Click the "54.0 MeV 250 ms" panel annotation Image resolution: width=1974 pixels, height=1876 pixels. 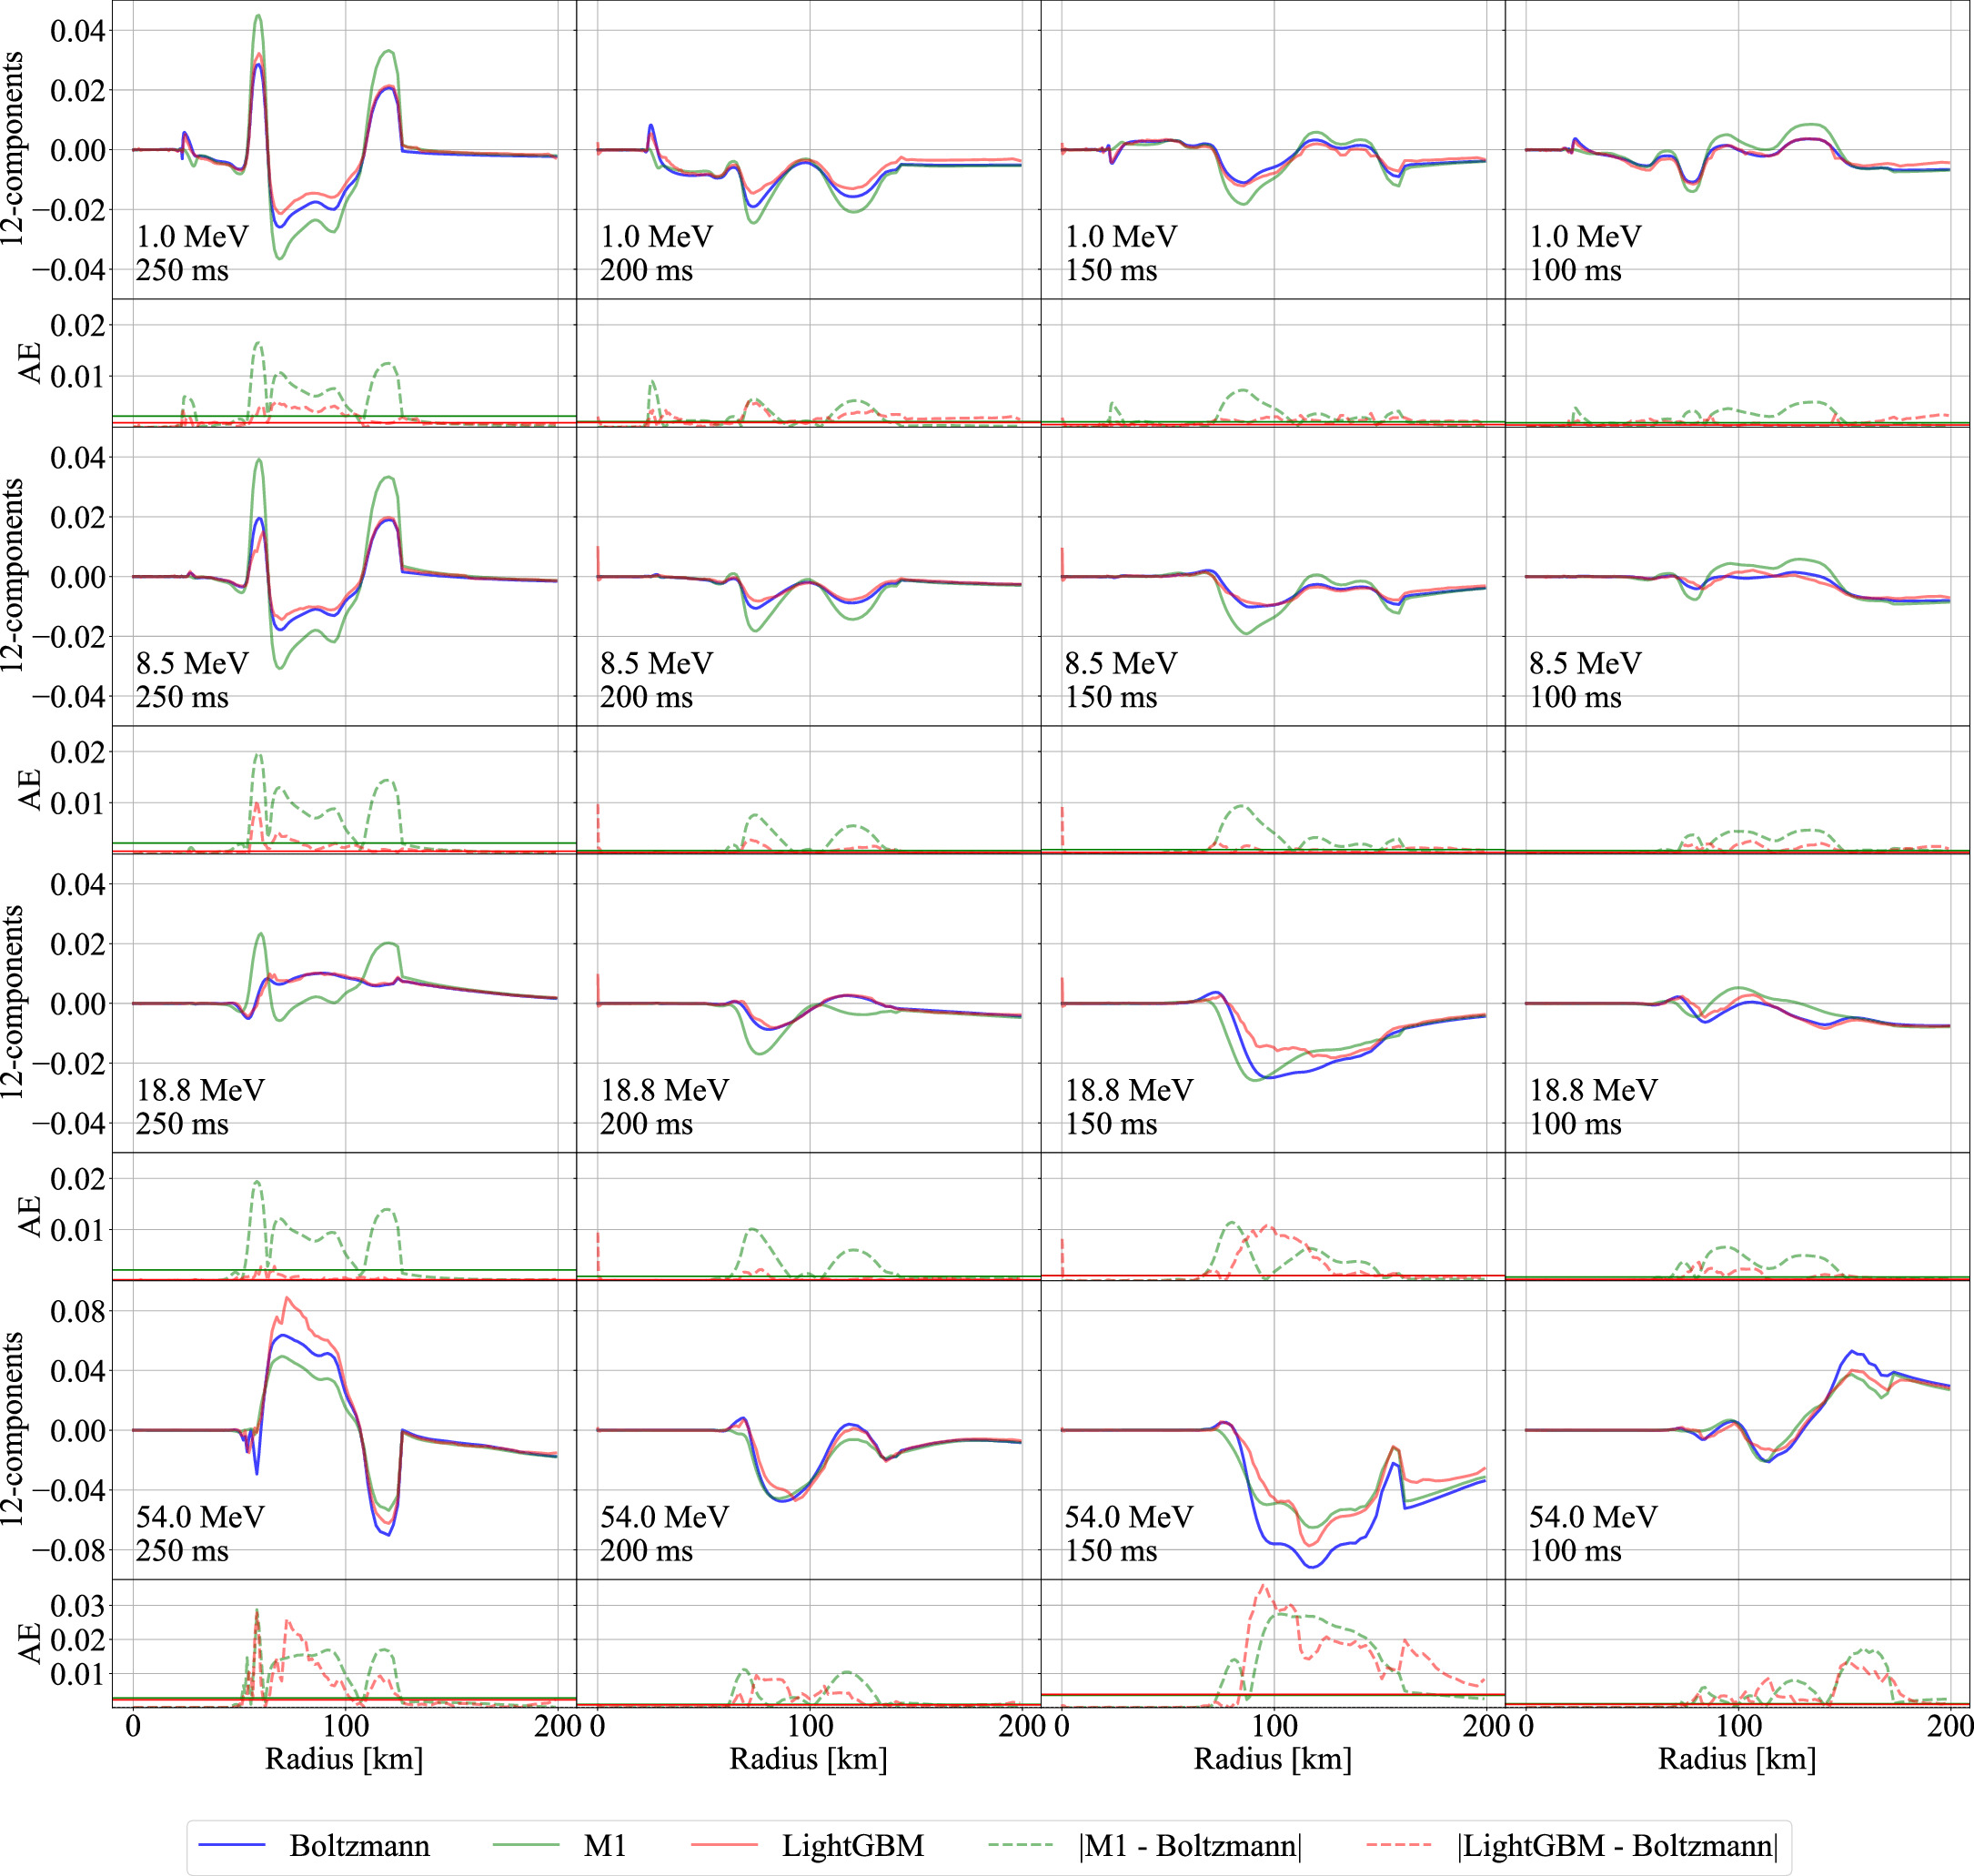199,1533
